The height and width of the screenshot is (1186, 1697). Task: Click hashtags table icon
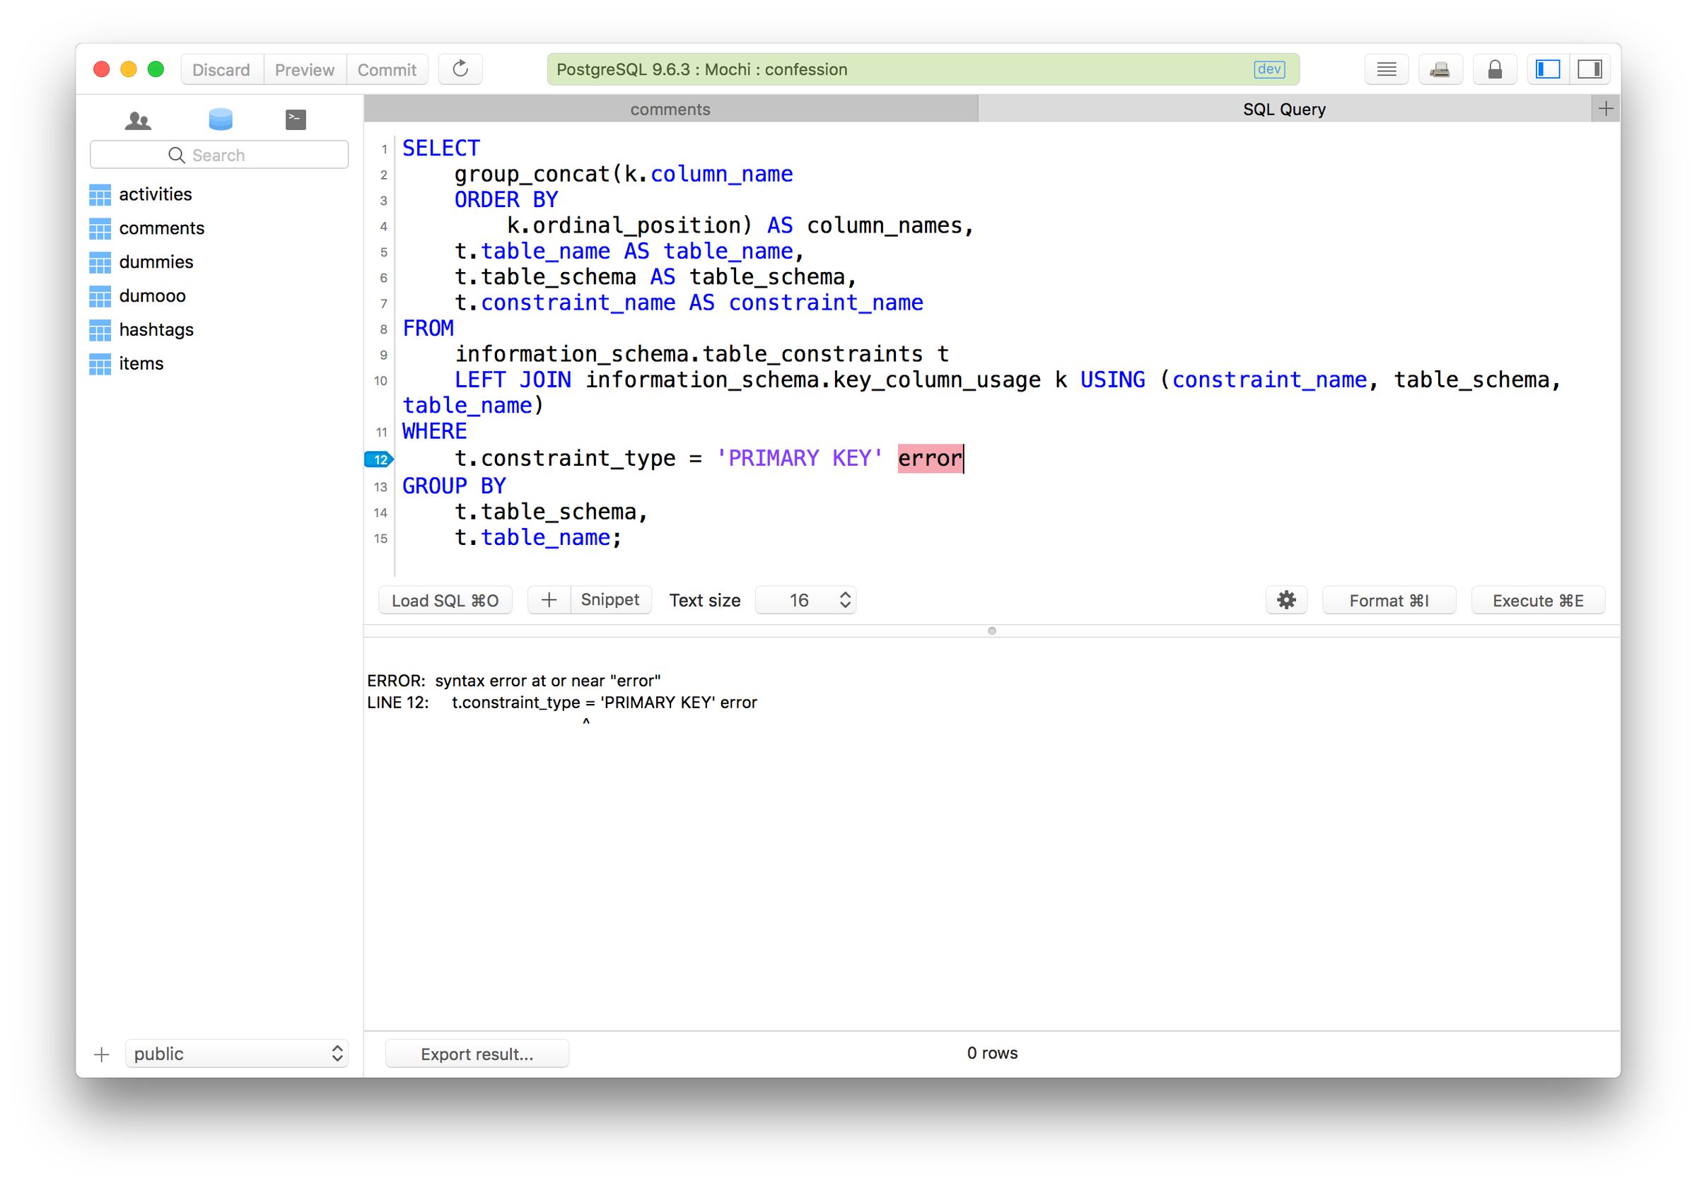click(x=100, y=330)
